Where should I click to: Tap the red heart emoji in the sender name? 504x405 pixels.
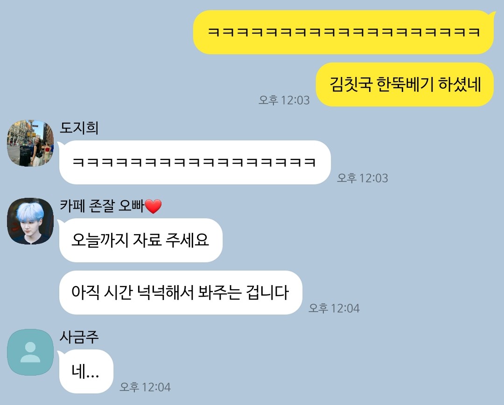click(154, 206)
